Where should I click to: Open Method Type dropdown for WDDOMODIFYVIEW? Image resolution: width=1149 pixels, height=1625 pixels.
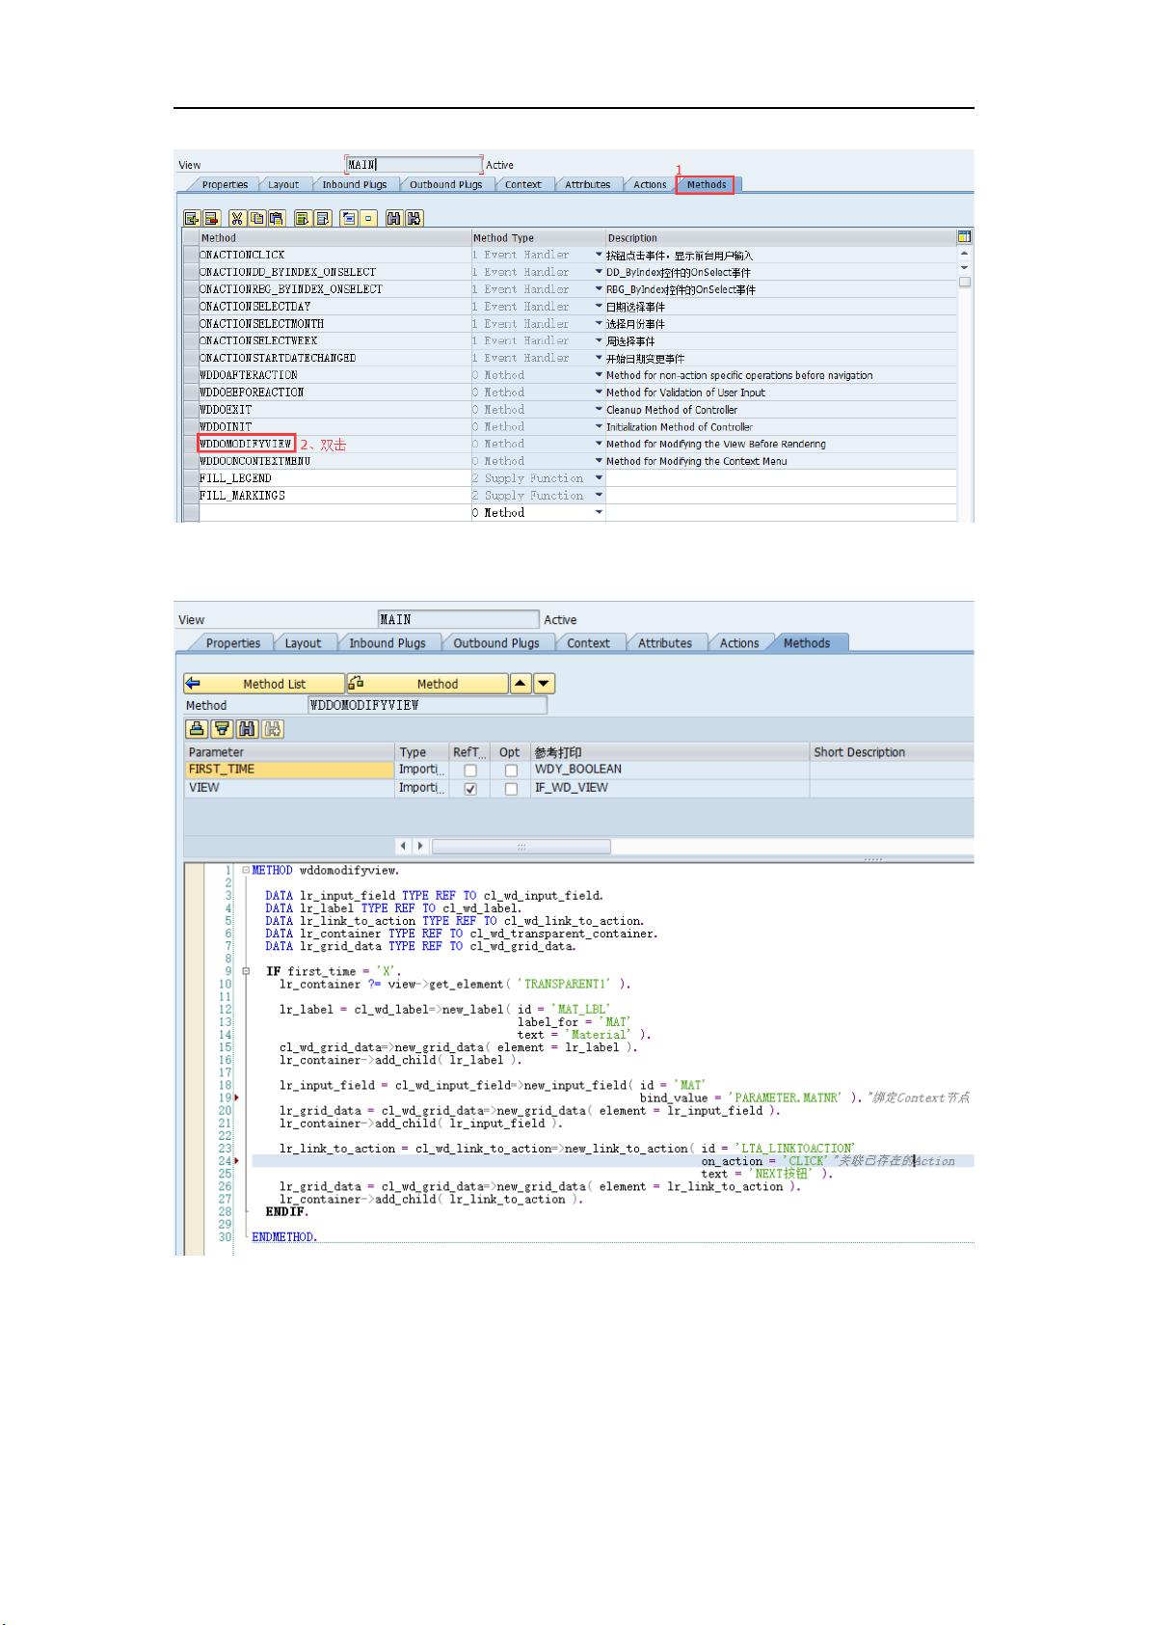coord(599,444)
